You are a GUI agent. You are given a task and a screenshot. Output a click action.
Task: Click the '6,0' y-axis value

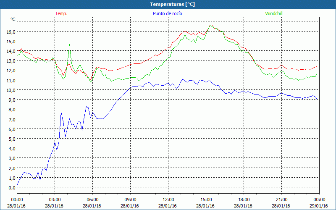pyautogui.click(x=12, y=129)
